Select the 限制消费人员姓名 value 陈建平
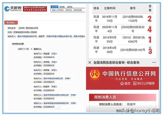 tap(131, 104)
